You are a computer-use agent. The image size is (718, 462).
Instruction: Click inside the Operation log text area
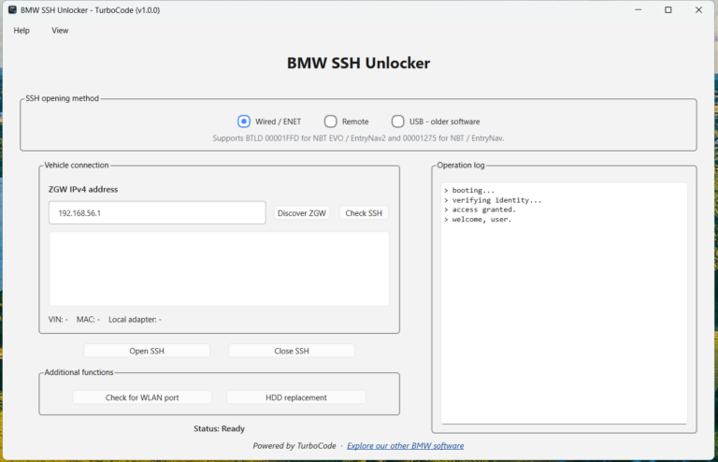coord(564,303)
